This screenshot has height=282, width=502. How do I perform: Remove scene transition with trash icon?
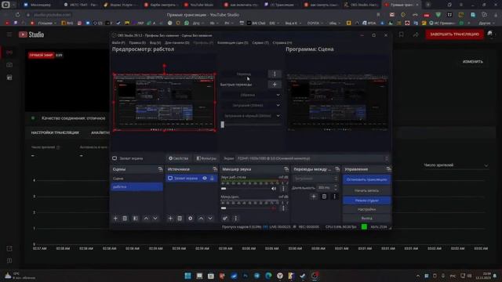click(324, 197)
